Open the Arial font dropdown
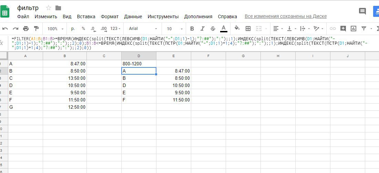 [x=143, y=29]
